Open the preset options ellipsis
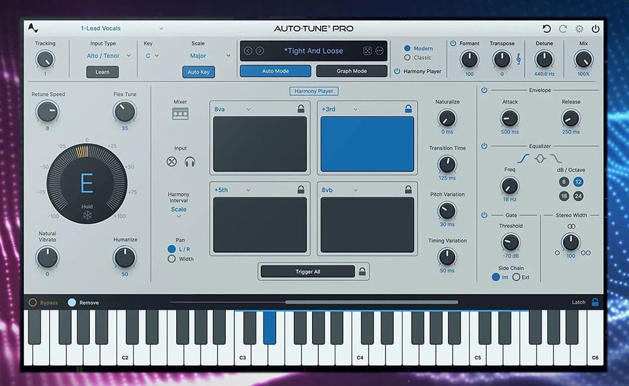 [x=379, y=51]
